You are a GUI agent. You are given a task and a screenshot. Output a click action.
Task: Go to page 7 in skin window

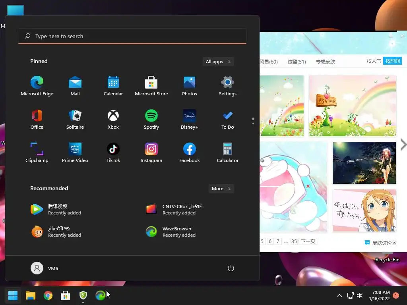(x=278, y=241)
